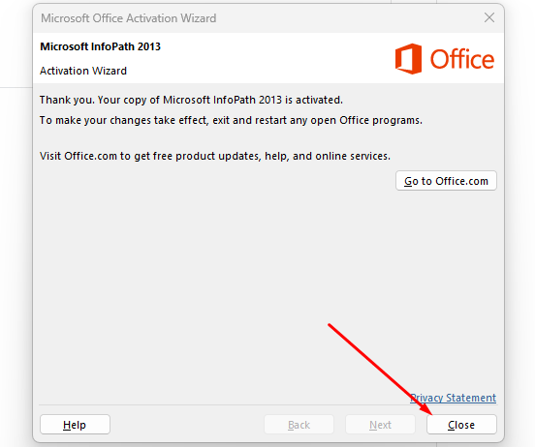The width and height of the screenshot is (535, 447).
Task: Click the white header banner background
Action: click(267, 58)
